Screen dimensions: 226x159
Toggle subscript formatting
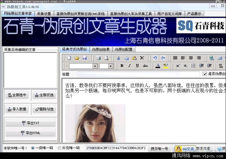pos(186,66)
